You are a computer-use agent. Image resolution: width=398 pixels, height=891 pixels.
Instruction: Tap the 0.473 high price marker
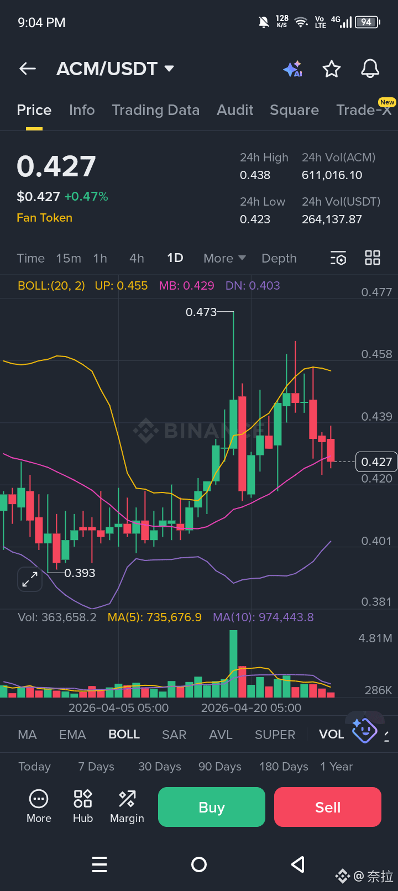click(x=201, y=312)
